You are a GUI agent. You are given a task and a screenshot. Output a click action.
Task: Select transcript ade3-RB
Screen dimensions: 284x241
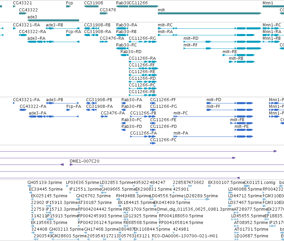point(62,28)
